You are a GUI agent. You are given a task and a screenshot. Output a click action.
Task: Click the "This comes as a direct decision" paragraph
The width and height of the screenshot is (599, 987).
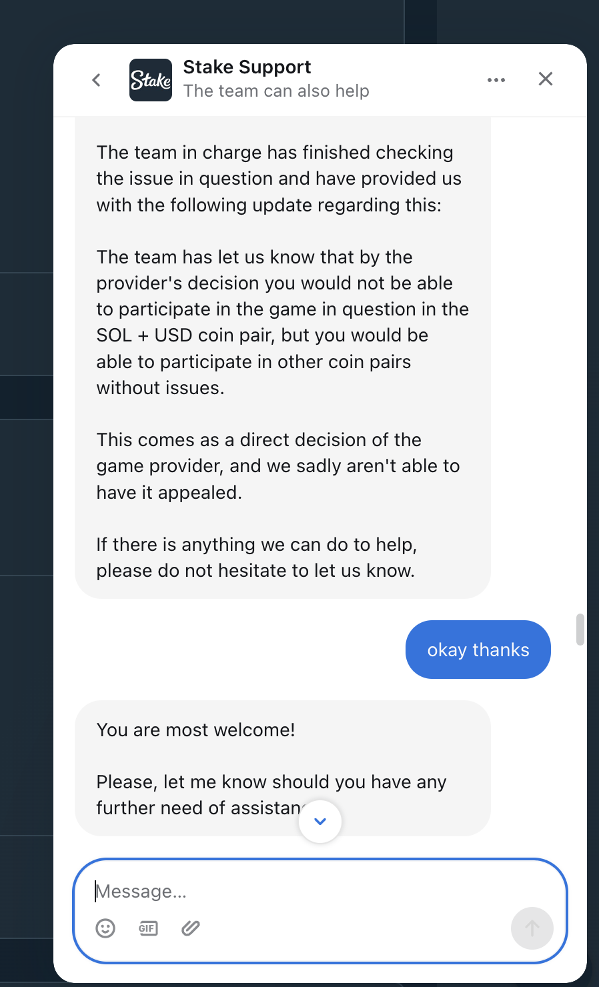point(277,465)
